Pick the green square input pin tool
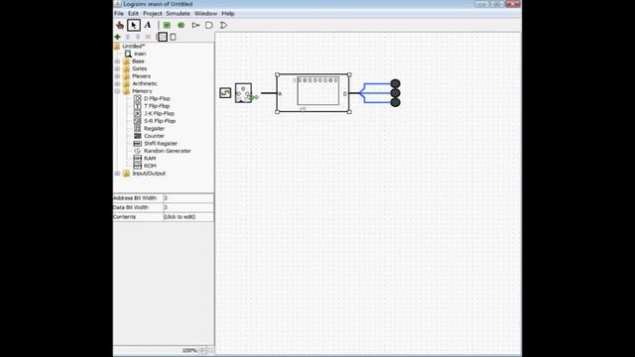Screen dimensions: 635x357 (167, 25)
